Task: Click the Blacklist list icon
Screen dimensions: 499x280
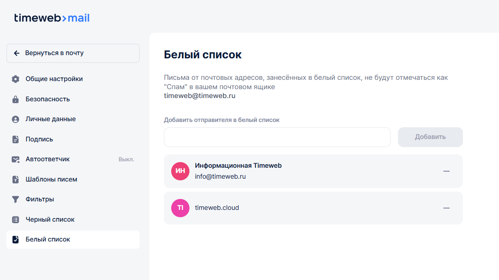Action: click(15, 220)
